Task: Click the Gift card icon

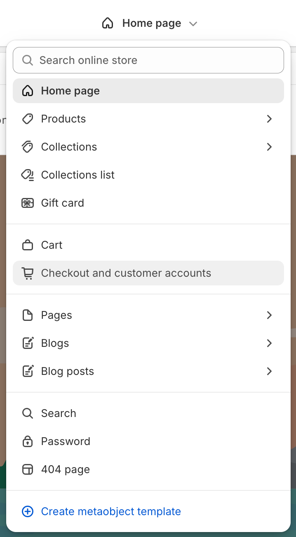Action: [x=28, y=203]
